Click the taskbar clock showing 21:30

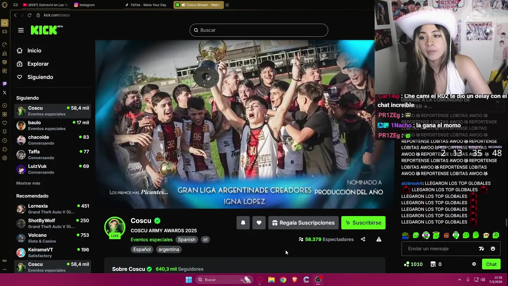(496, 280)
